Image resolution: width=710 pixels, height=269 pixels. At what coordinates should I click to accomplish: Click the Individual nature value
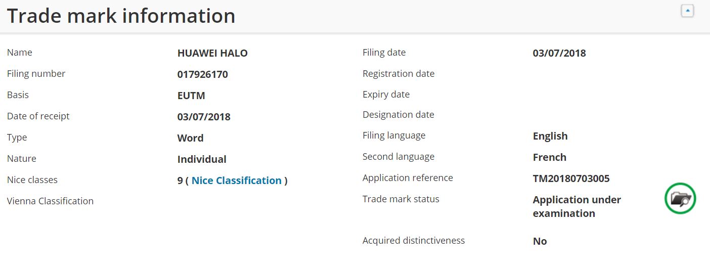click(x=202, y=159)
